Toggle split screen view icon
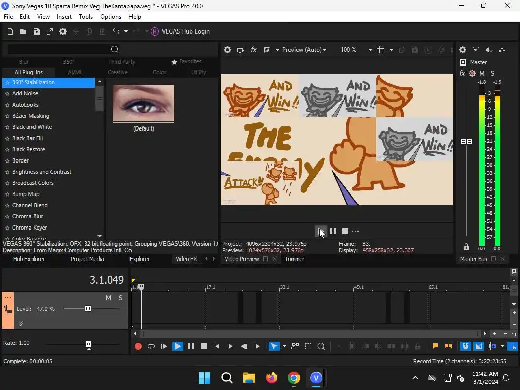This screenshot has width=520, height=390. (267, 50)
